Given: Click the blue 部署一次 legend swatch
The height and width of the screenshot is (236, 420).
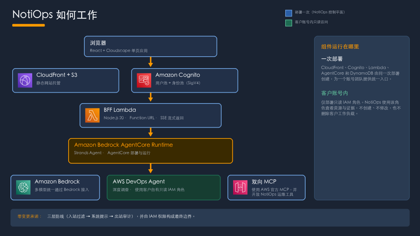Looking at the screenshot, I should coord(289,13).
